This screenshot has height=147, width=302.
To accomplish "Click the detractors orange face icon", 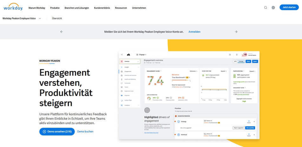I will 183,98.
